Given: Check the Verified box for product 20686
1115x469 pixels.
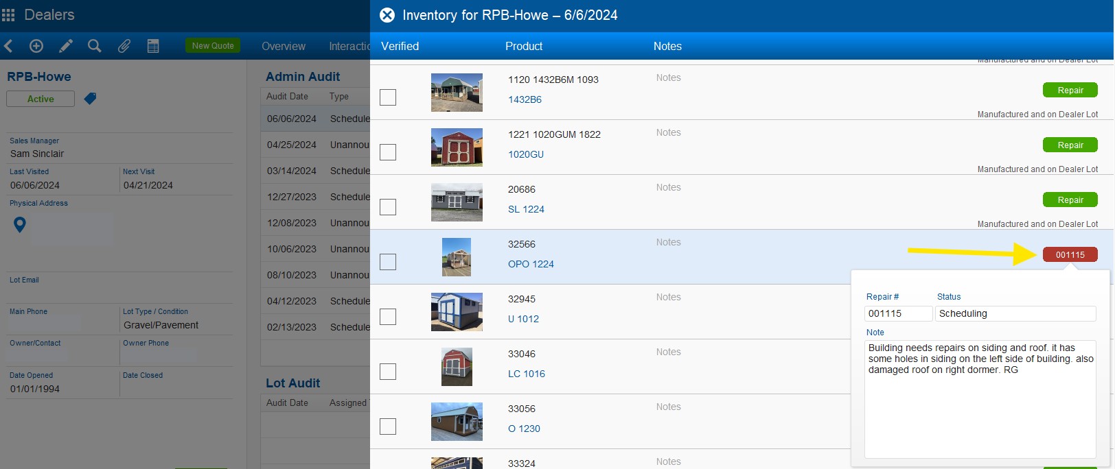Looking at the screenshot, I should 388,207.
